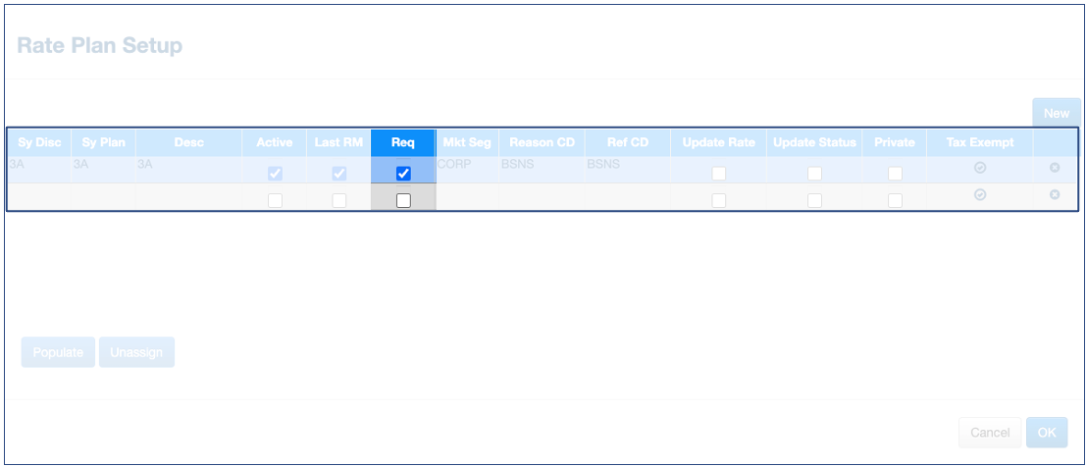Enable Update Rate for the 3A row

[719, 174]
